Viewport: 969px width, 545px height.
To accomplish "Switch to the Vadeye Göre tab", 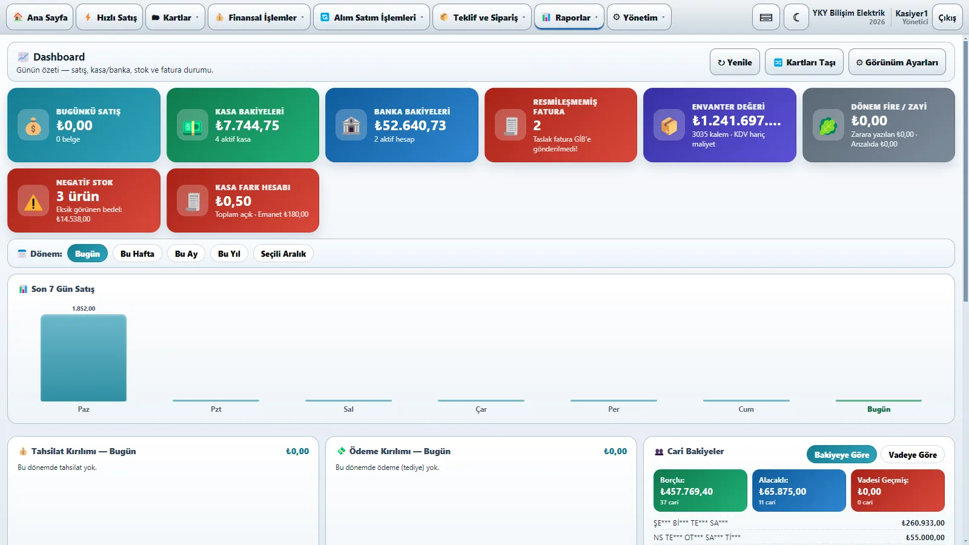I will [x=913, y=455].
